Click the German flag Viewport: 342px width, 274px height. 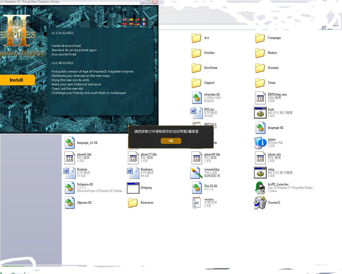(x=137, y=24)
